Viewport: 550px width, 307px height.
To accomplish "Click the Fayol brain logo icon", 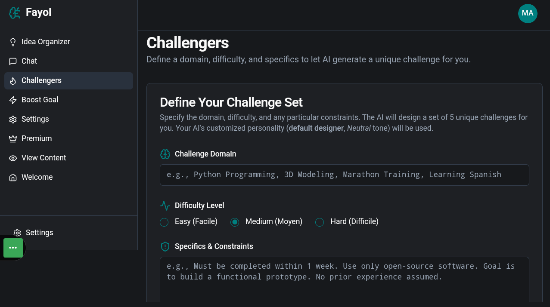I will coord(15,13).
